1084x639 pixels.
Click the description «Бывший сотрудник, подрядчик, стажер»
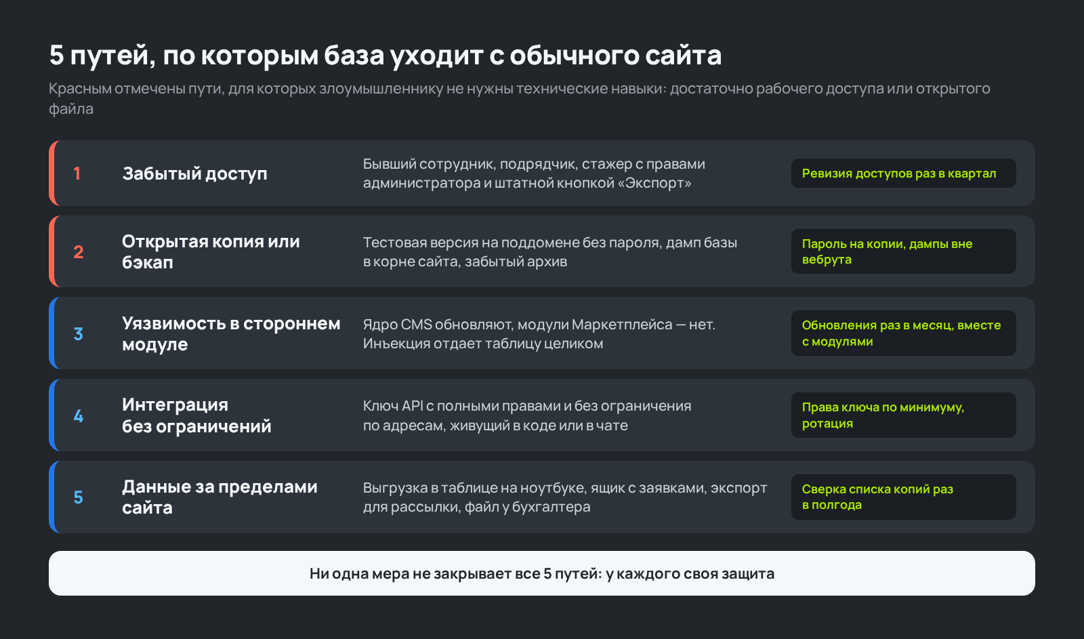[x=534, y=173]
